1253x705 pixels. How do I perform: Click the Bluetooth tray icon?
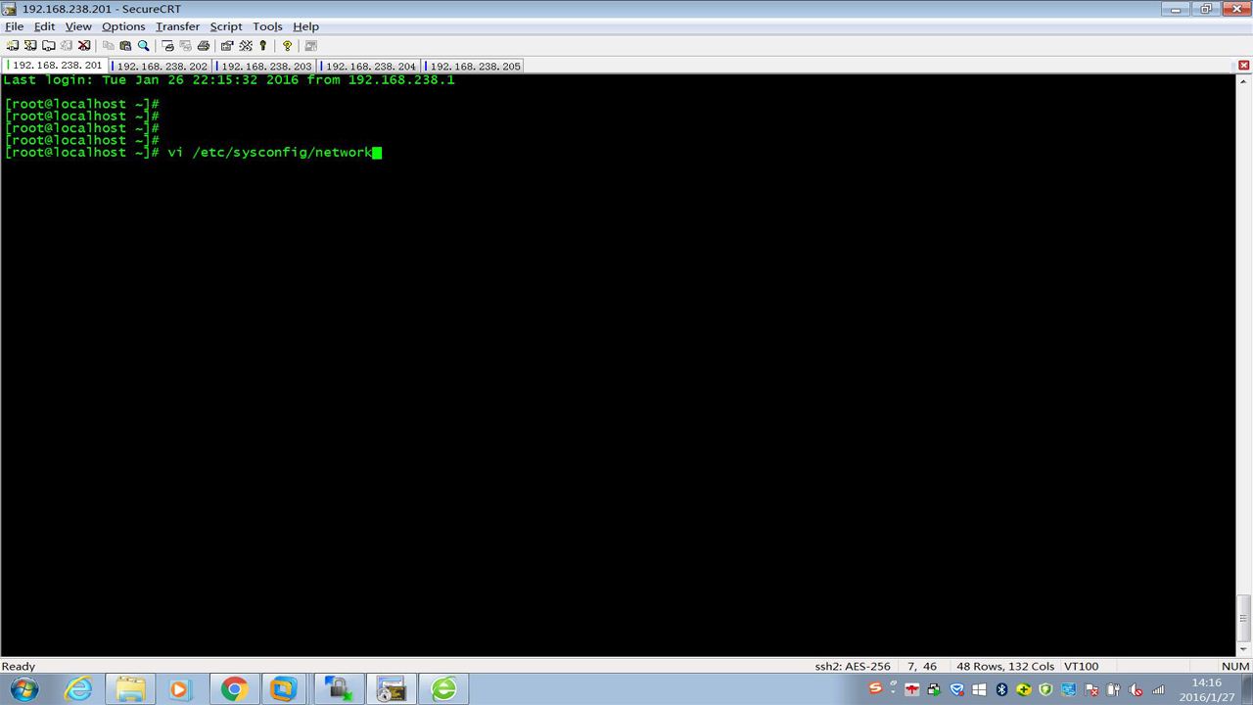pyautogui.click(x=1001, y=689)
